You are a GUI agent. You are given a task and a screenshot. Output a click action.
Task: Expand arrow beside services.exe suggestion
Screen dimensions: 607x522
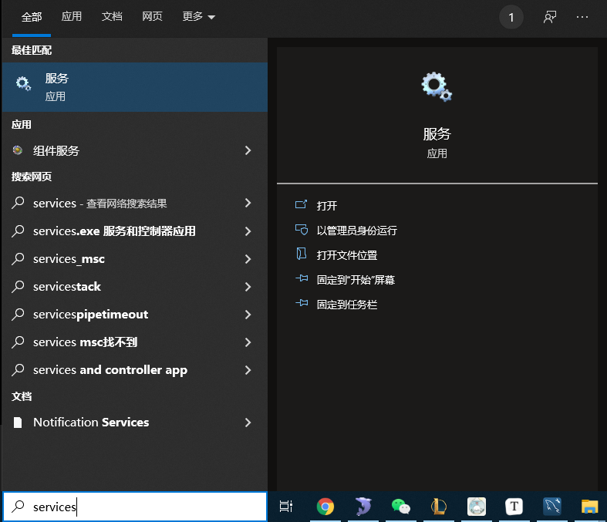tap(248, 231)
